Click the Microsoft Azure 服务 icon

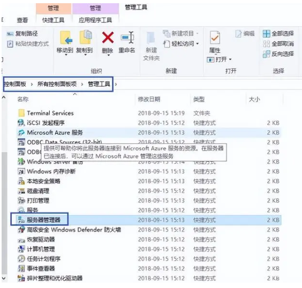(21, 132)
